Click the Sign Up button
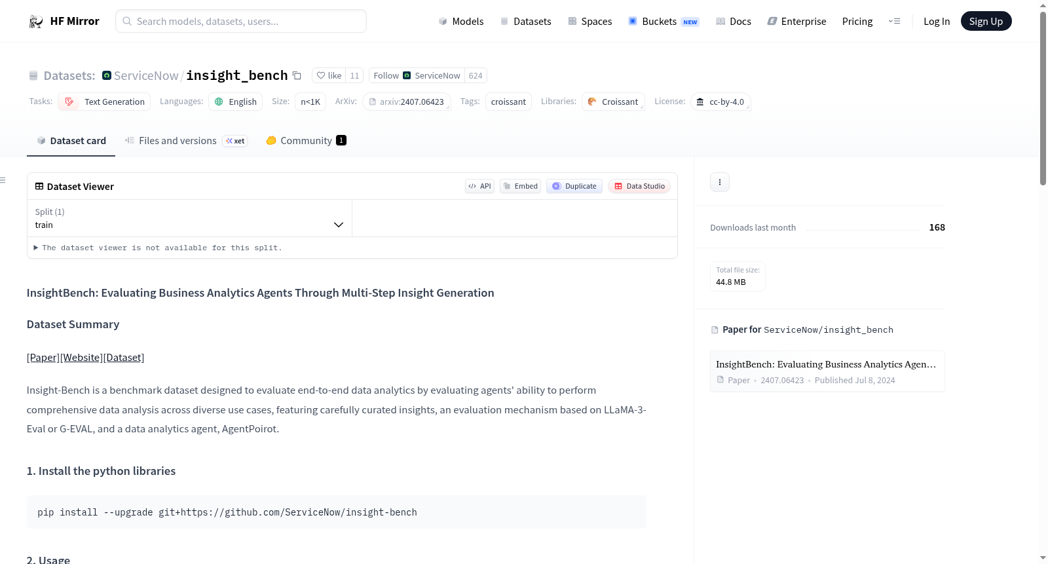Viewport: 1048px width, 564px height. pyautogui.click(x=986, y=22)
